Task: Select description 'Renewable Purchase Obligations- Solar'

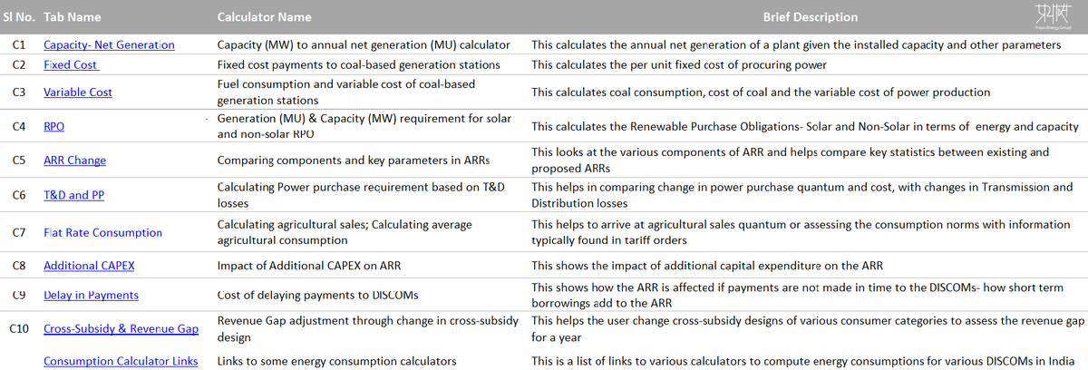Action: 805,126
